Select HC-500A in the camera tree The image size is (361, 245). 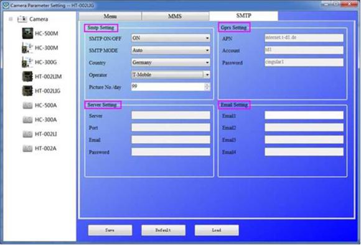45,105
